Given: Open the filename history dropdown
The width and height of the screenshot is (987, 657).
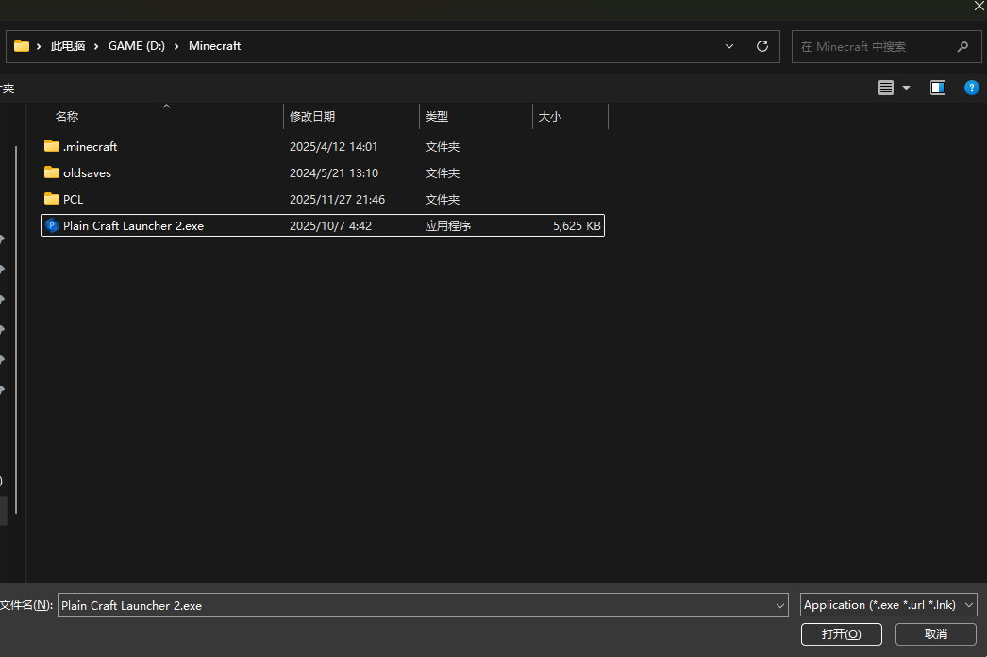Looking at the screenshot, I should [x=778, y=605].
